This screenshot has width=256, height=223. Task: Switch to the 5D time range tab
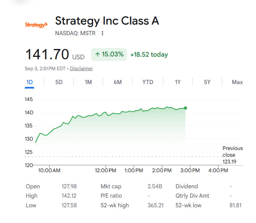pyautogui.click(x=59, y=82)
